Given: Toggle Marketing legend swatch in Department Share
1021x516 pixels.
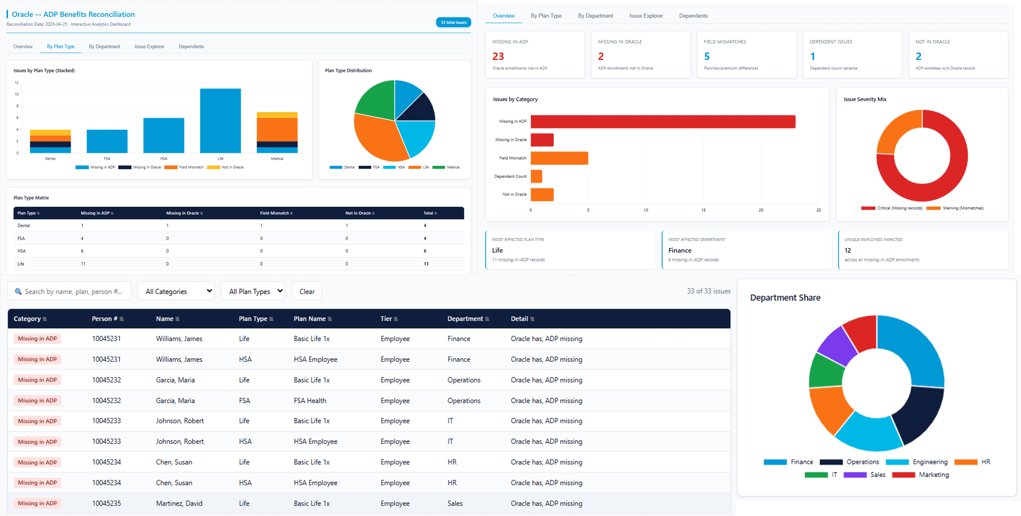Looking at the screenshot, I should [904, 475].
